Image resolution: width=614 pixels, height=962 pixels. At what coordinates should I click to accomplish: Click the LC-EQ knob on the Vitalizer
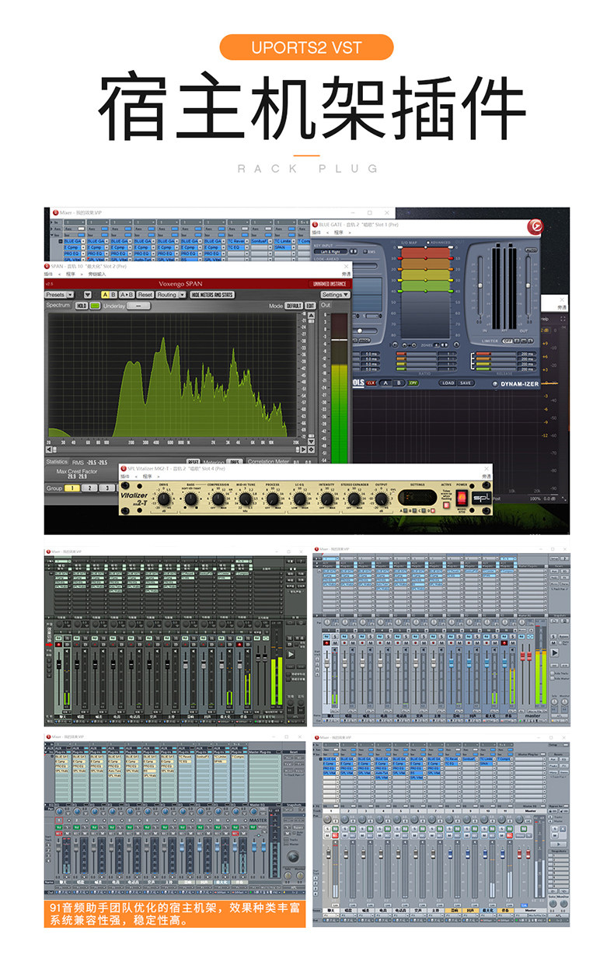(x=299, y=499)
